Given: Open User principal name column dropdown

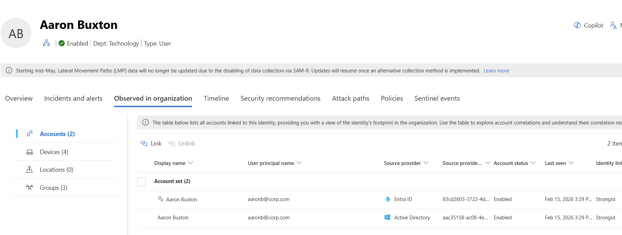Looking at the screenshot, I should coord(299,163).
